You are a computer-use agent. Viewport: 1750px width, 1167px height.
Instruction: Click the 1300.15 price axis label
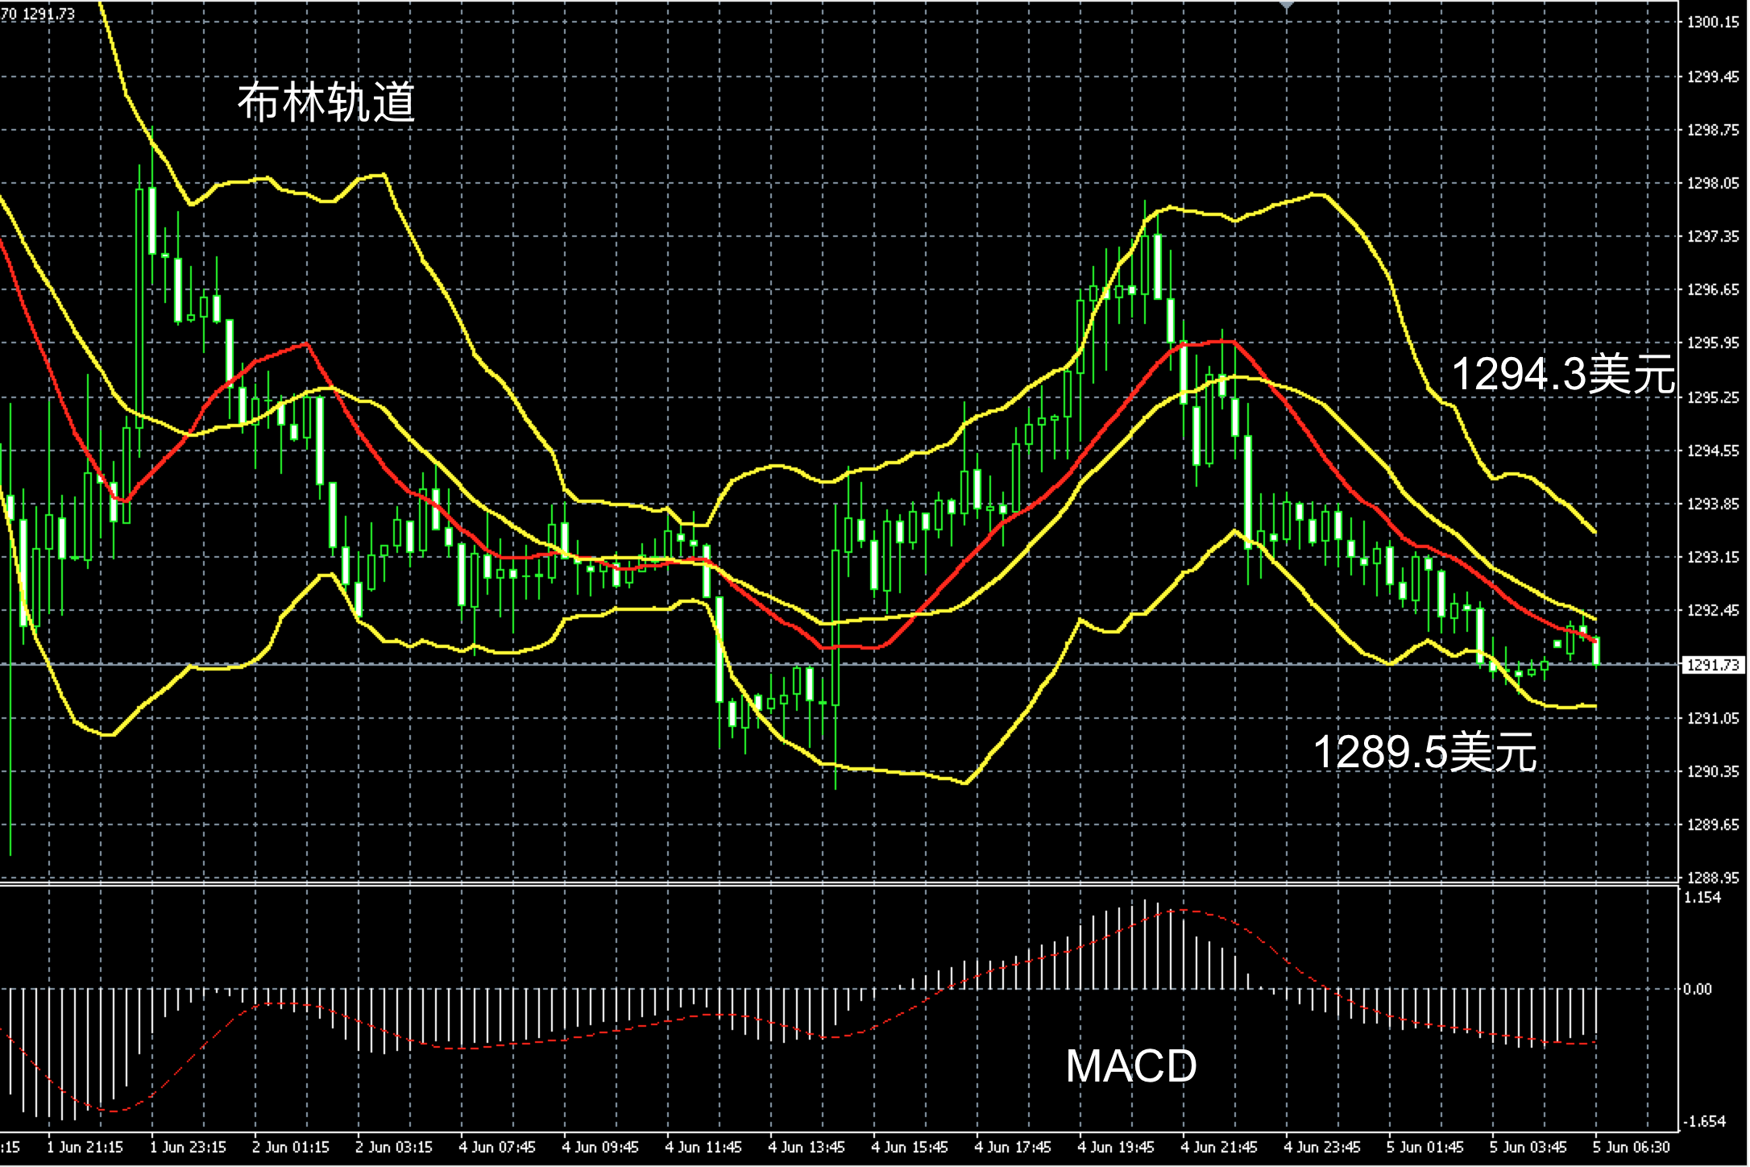tap(1713, 23)
